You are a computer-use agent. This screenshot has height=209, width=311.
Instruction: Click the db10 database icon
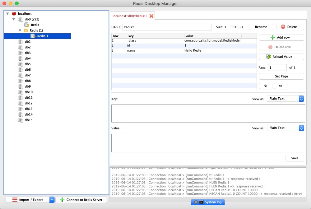tap(21, 92)
